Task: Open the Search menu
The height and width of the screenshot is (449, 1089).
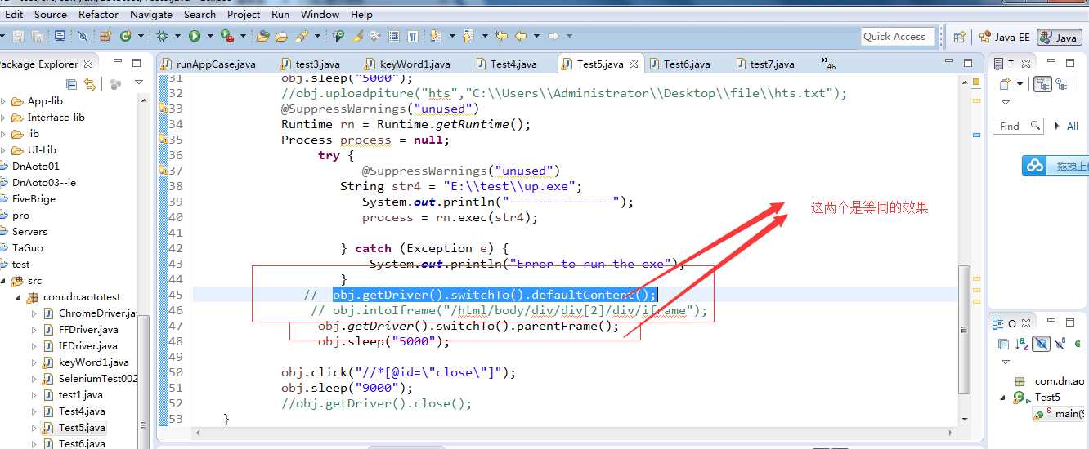Action: click(200, 14)
